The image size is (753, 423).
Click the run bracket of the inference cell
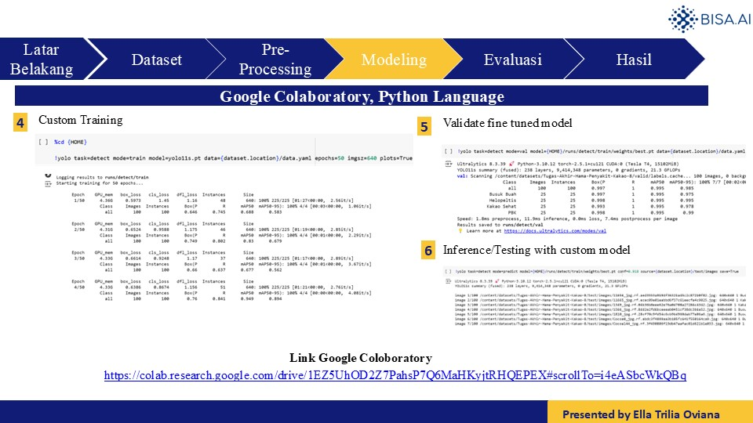click(447, 270)
